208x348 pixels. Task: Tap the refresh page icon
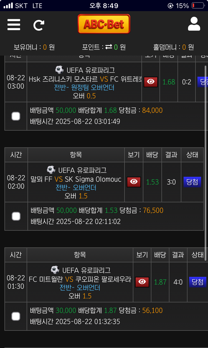(39, 25)
